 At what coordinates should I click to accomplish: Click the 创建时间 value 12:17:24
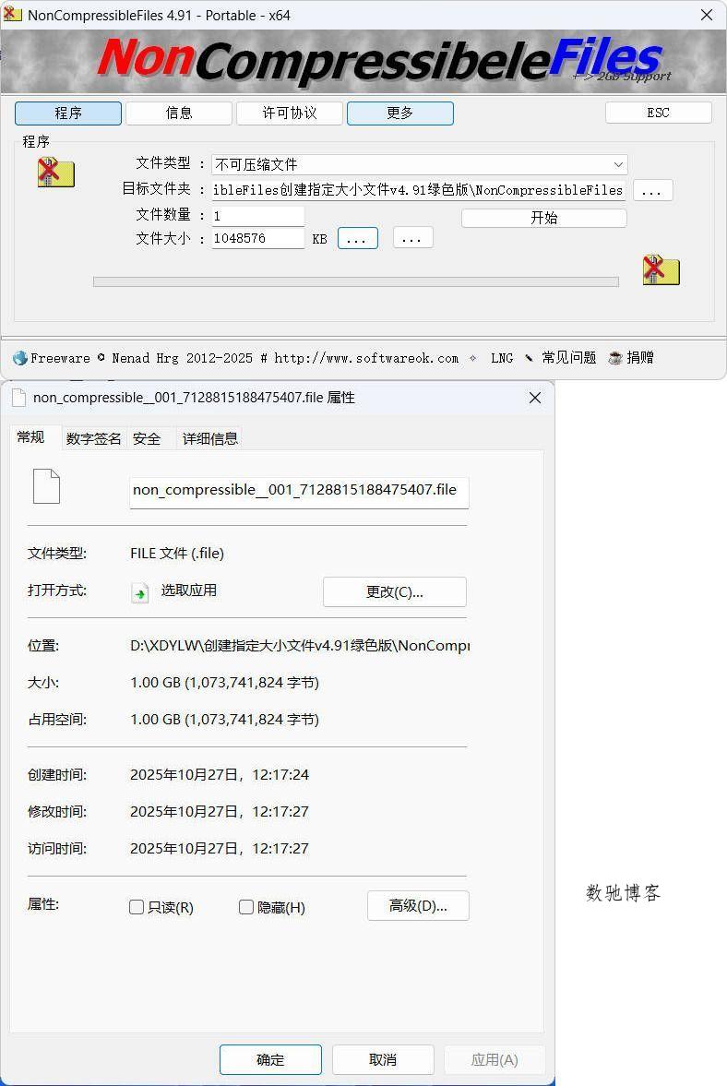[x=220, y=775]
